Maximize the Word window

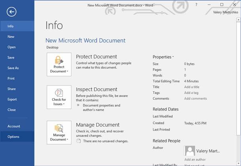click(x=222, y=5)
